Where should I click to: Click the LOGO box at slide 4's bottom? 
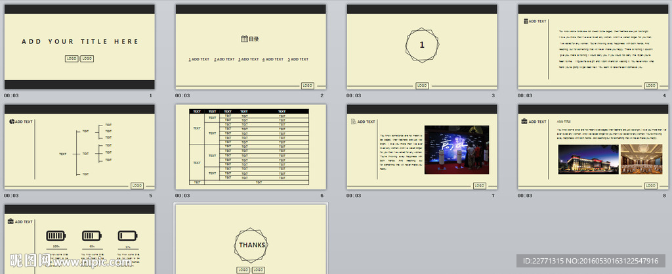[x=650, y=86]
